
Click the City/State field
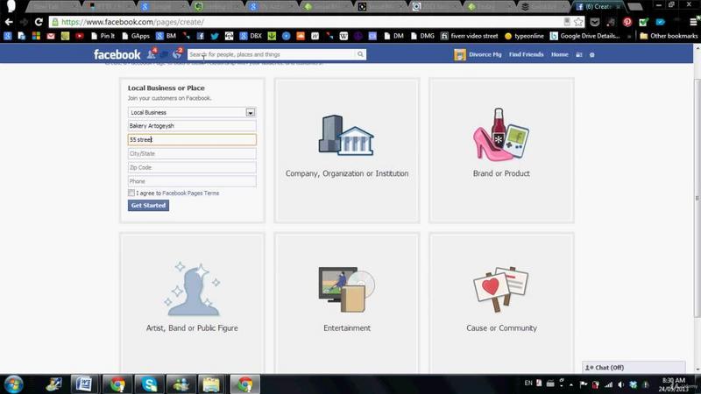(192, 154)
